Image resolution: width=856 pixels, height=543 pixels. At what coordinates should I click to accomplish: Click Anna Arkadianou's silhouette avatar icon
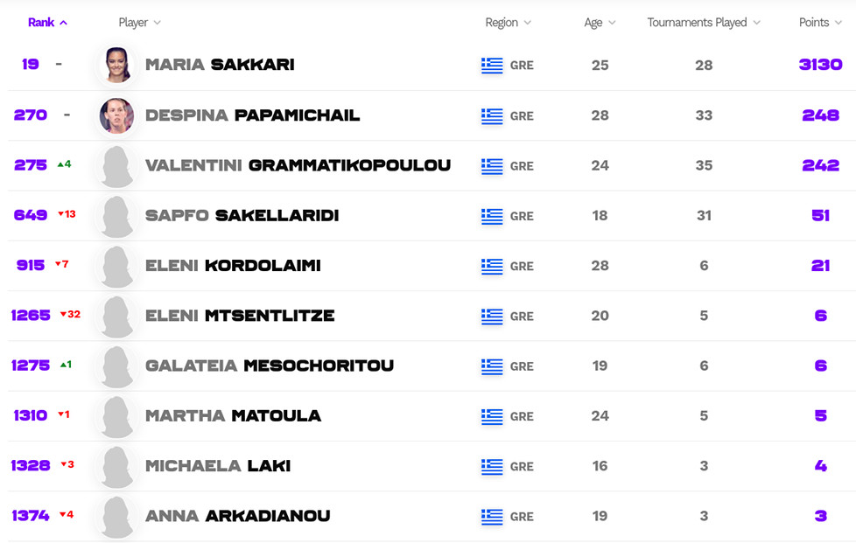(116, 516)
